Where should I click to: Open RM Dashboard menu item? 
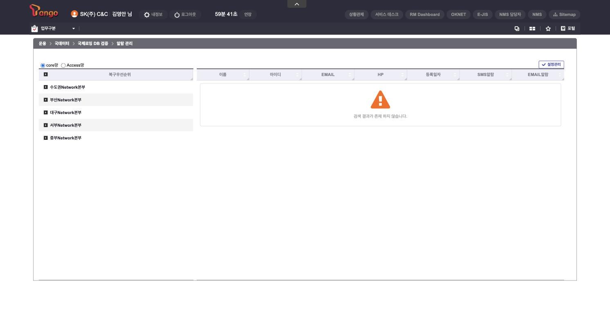[x=425, y=14]
